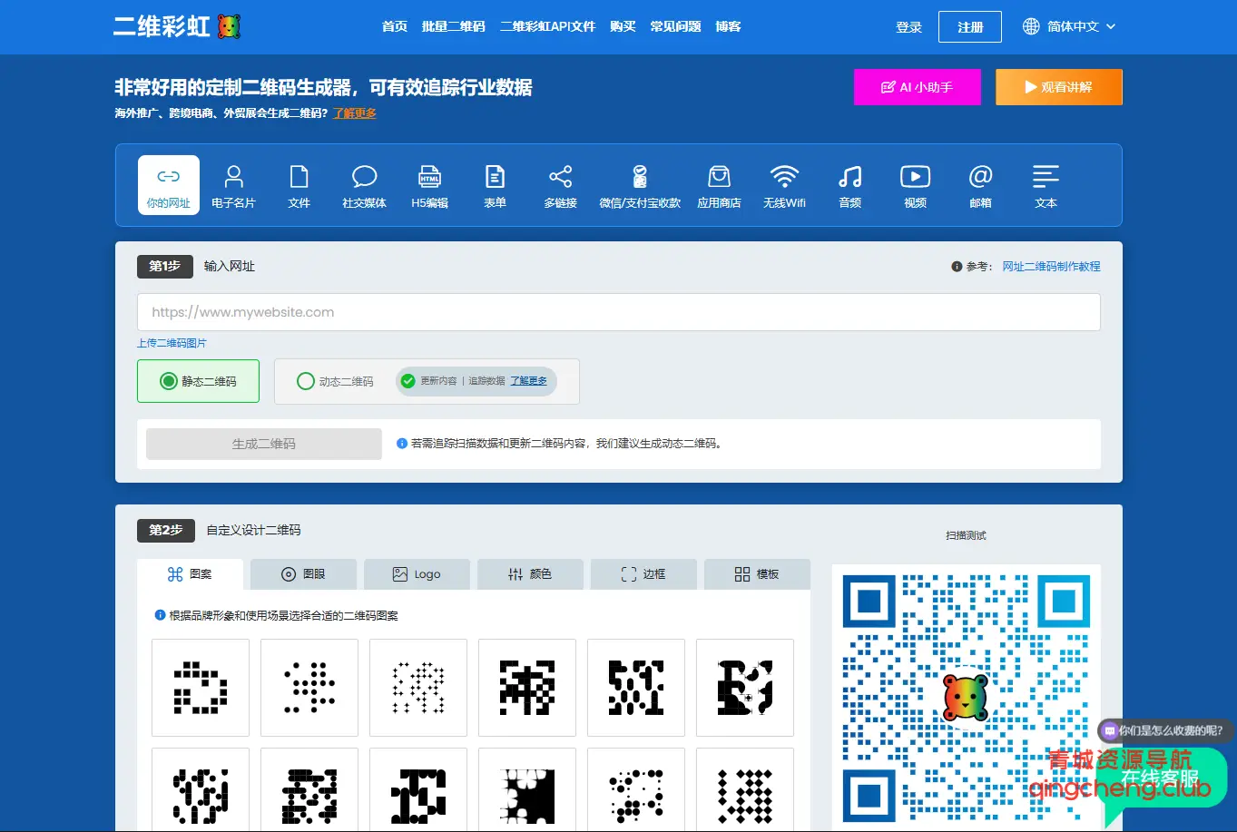
Task: Select the 邮箱 QR type icon
Action: pos(980,184)
